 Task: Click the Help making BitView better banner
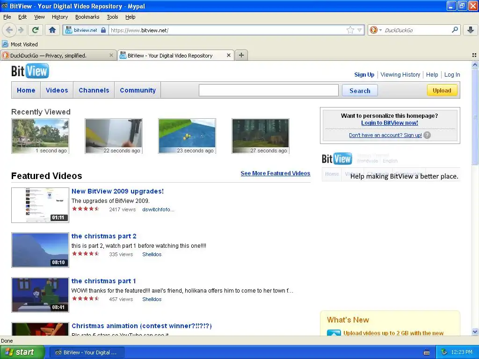[x=391, y=167]
